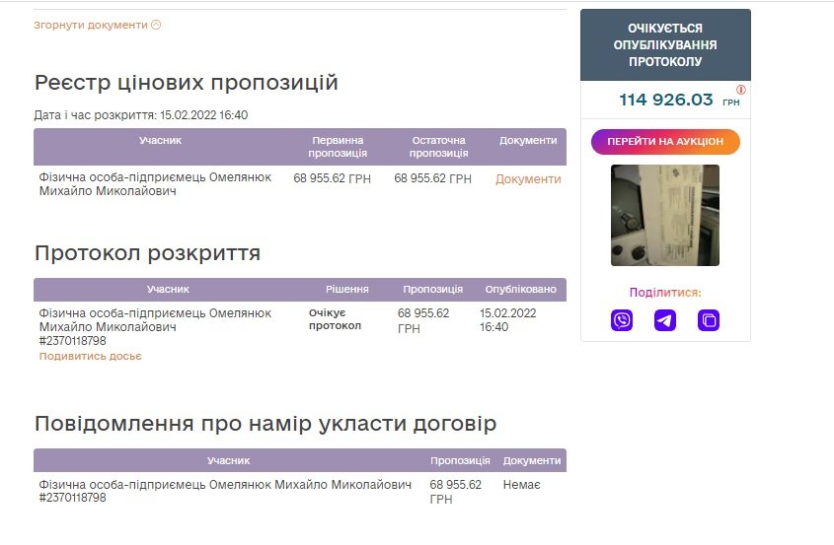Screen dimensions: 834x545
Task: Share the auction via Viber icon
Action: [x=622, y=320]
